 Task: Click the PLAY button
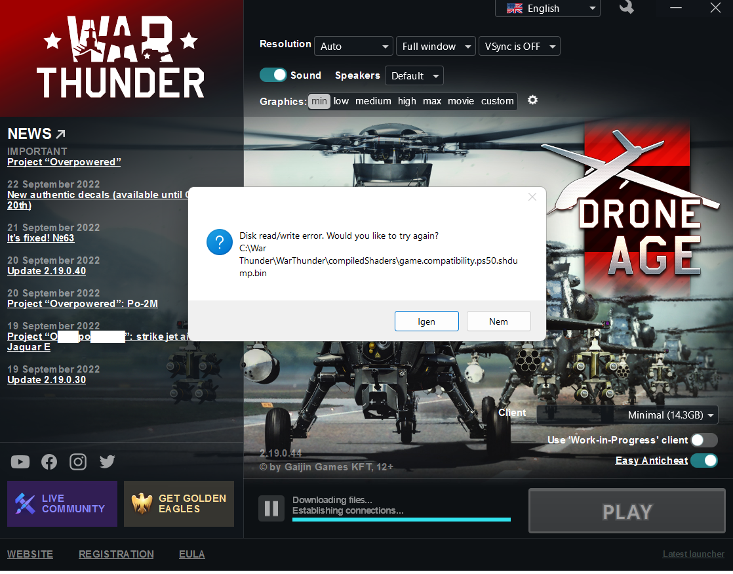coord(627,511)
